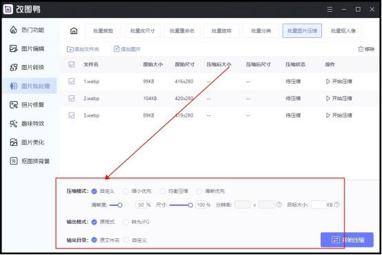Start compressing 1.webp with its play button
This screenshot has width=382, height=255.
coord(339,82)
